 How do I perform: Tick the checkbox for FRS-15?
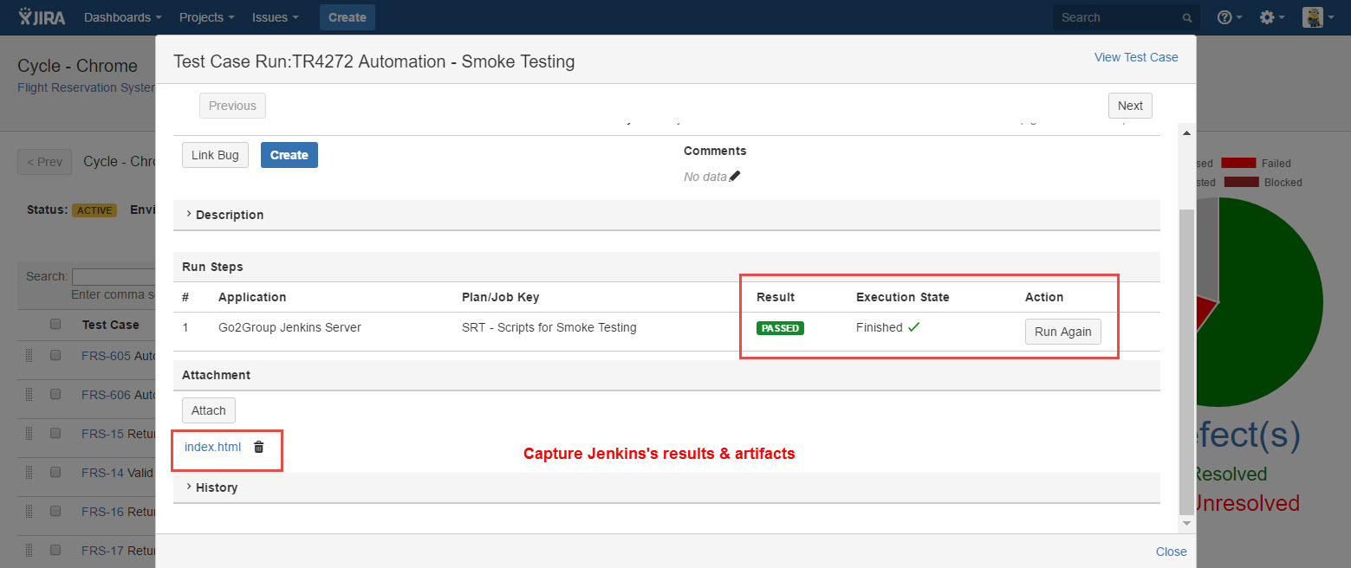[55, 433]
